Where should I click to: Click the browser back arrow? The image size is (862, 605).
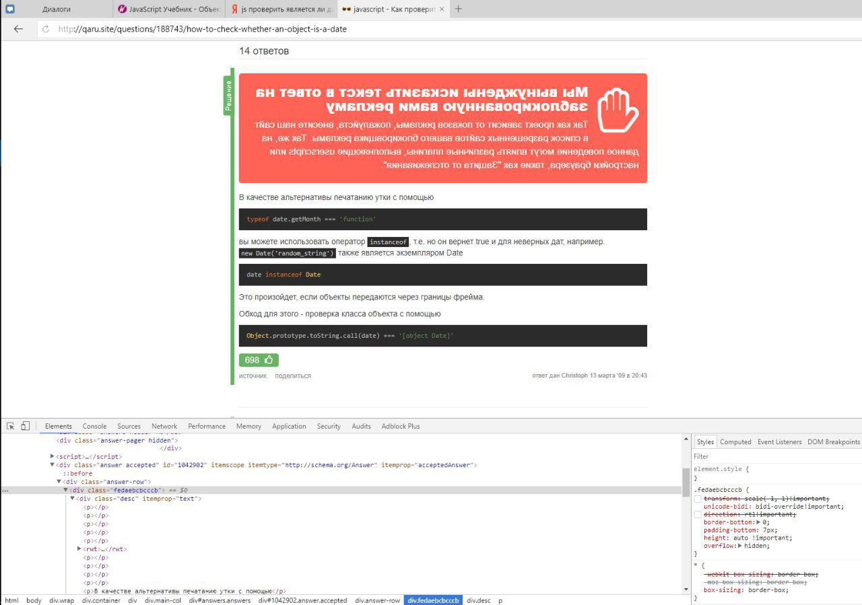pyautogui.click(x=18, y=29)
